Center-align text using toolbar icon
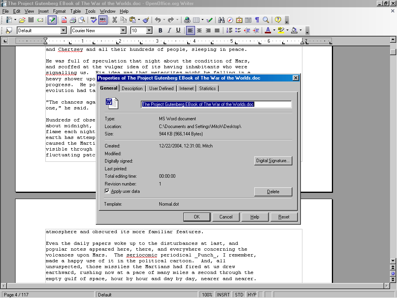 (x=199, y=30)
